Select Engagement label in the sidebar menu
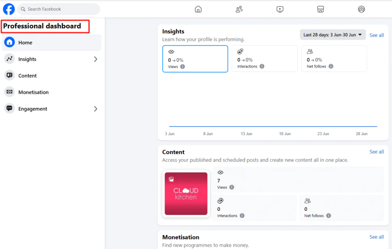Screen dimensions: 392x249 tap(33, 109)
